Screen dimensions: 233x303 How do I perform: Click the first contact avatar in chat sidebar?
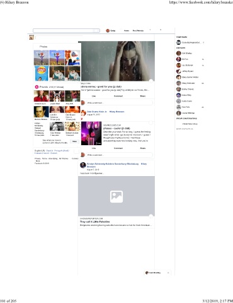[179, 53]
